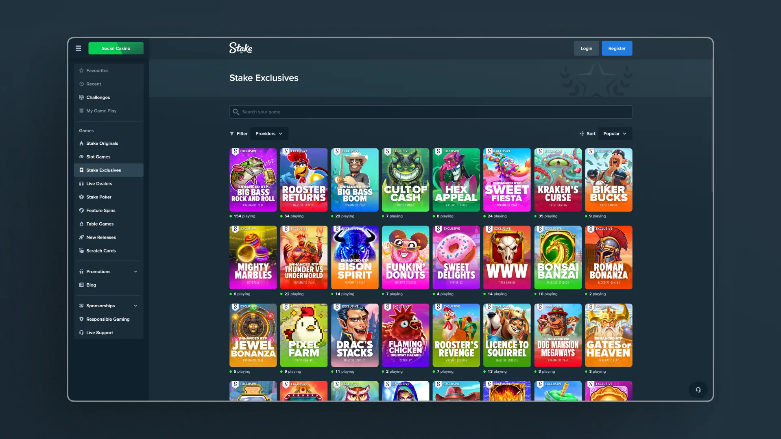Open Mighty Marbles game tile
The image size is (781, 439).
(253, 258)
